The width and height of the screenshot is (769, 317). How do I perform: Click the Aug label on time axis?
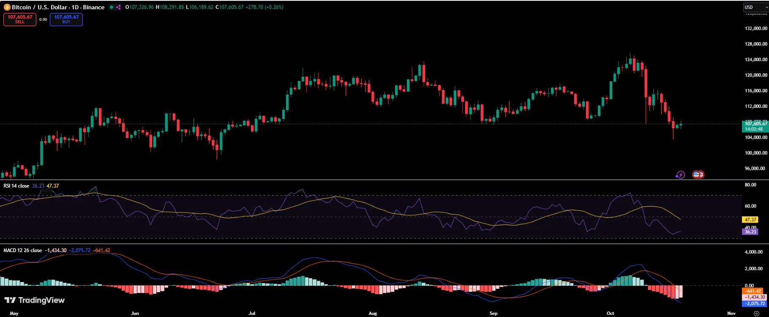pos(373,314)
